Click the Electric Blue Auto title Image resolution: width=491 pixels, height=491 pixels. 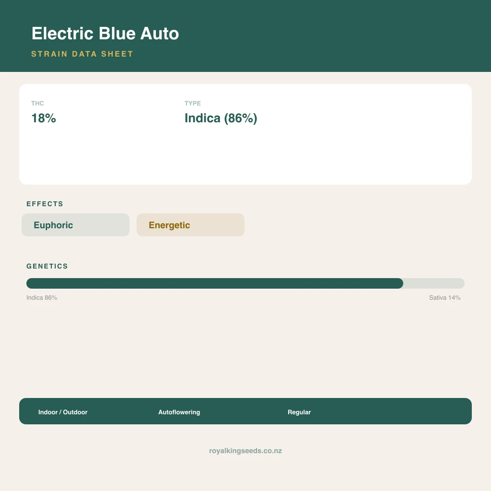105,34
